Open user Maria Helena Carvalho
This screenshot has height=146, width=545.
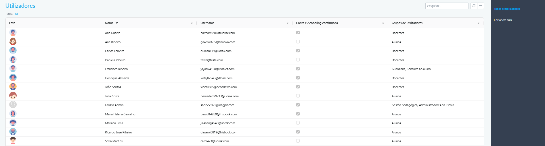coord(120,114)
